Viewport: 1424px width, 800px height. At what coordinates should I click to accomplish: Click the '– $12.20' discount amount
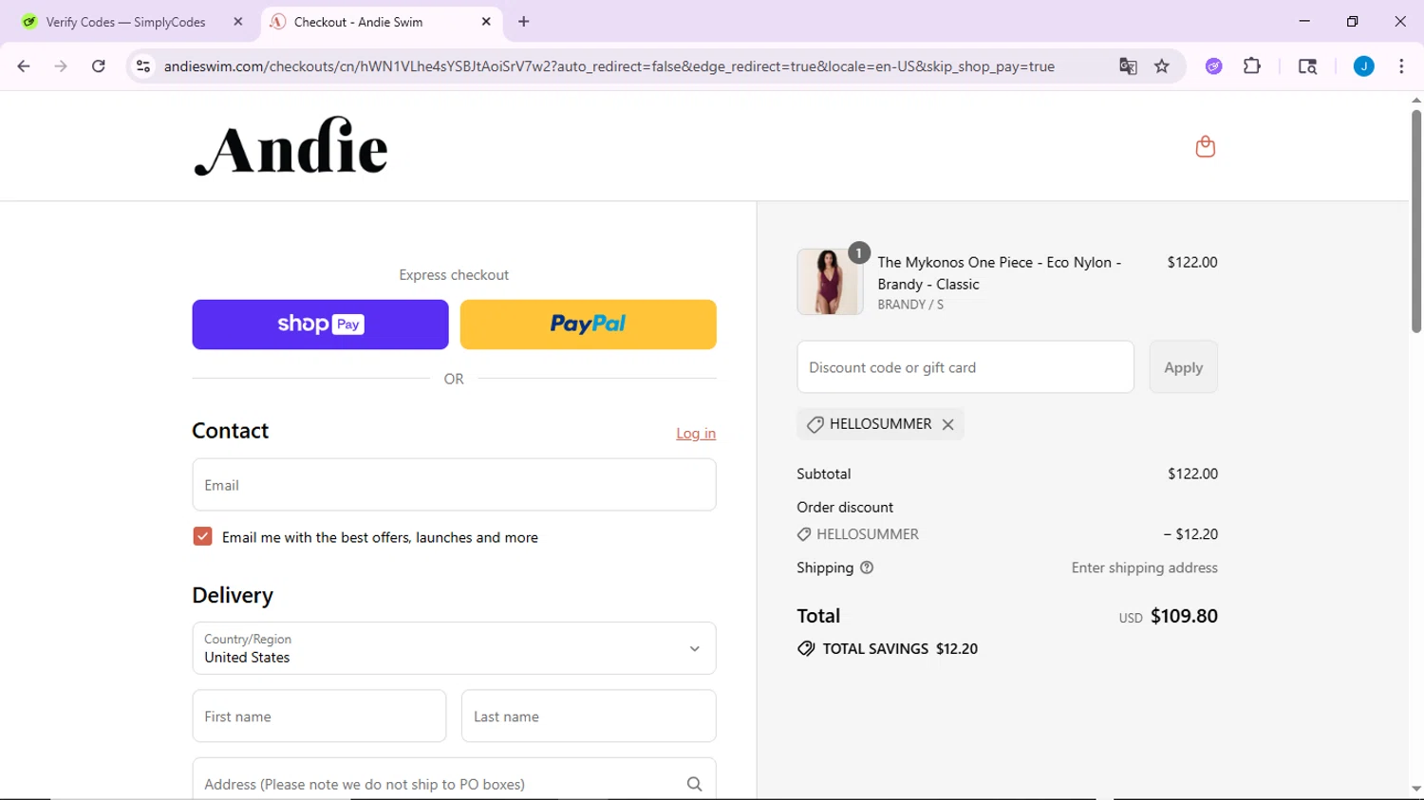click(x=1190, y=534)
